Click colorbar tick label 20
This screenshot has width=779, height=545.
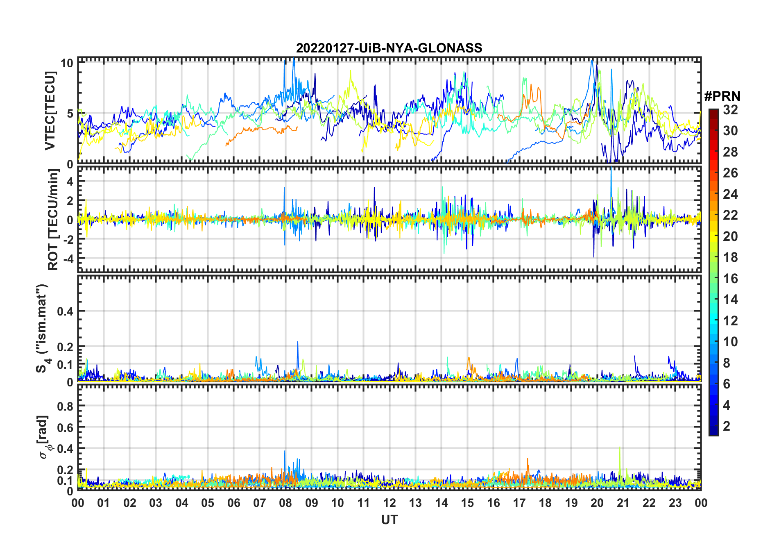click(x=730, y=236)
